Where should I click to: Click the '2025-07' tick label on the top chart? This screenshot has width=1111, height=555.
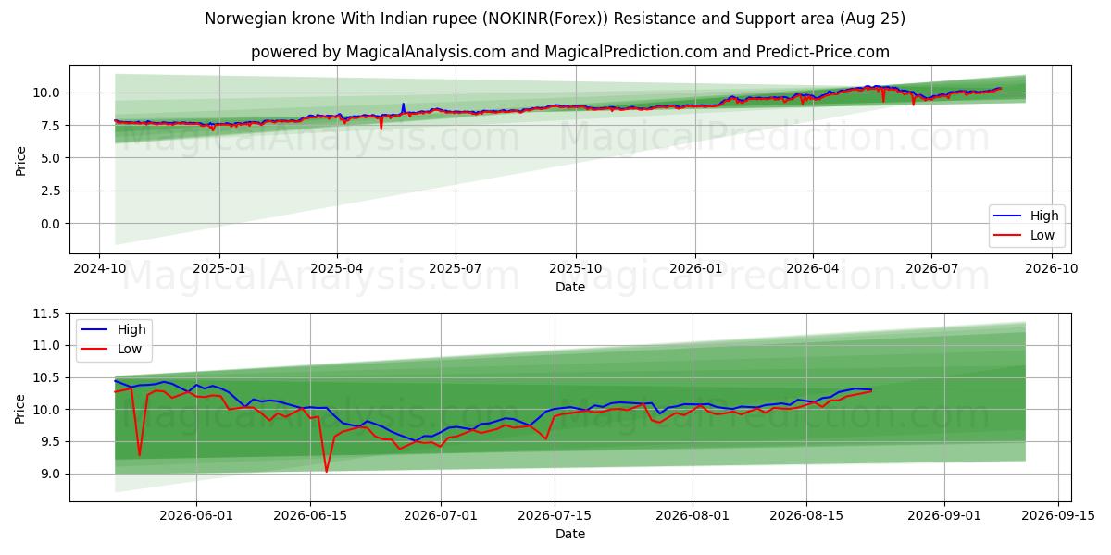(x=455, y=268)
